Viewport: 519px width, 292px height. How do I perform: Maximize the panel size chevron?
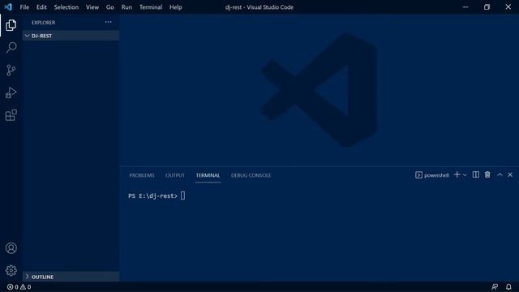500,175
